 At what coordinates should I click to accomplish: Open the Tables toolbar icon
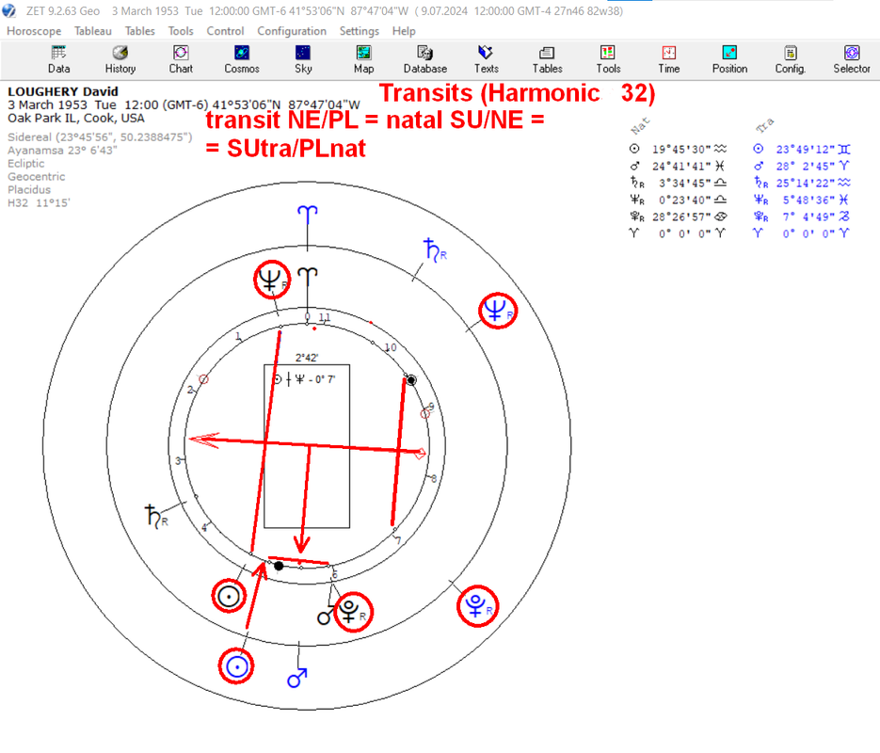coord(547,59)
